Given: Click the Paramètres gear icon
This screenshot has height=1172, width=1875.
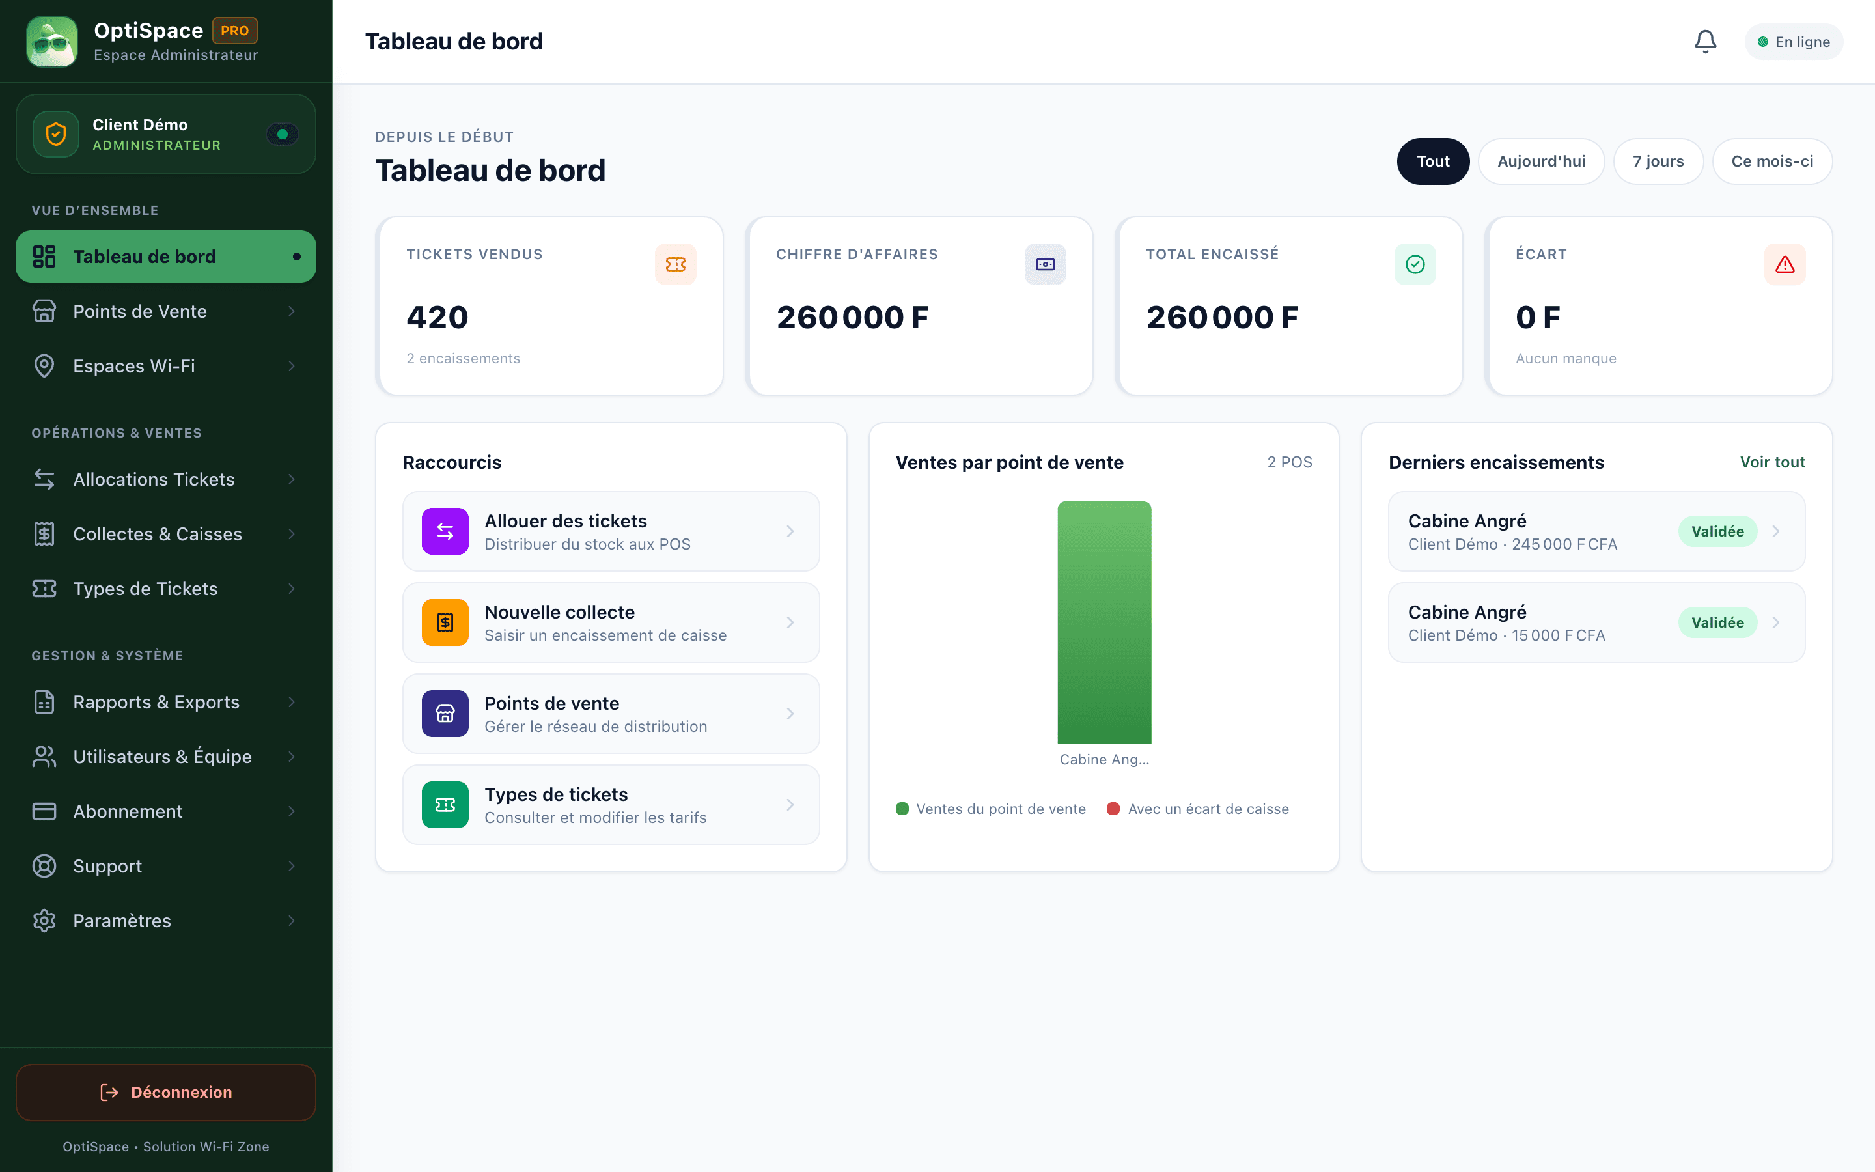Looking at the screenshot, I should click(x=44, y=920).
